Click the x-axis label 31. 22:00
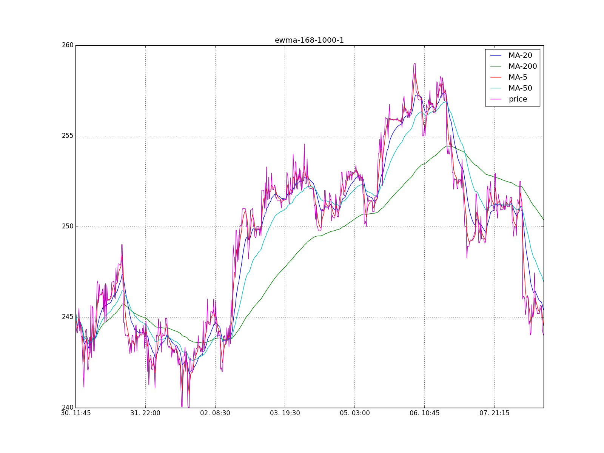The width and height of the screenshot is (604, 453). [x=145, y=413]
